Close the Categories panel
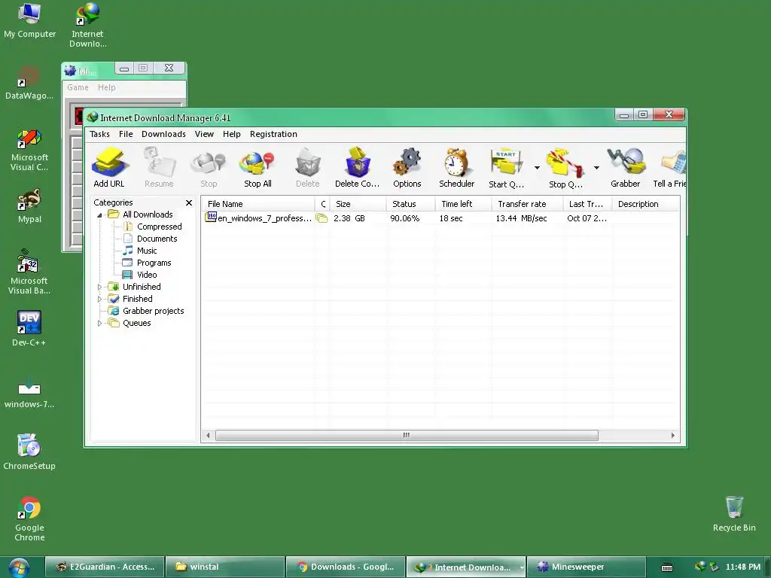Screen dimensions: 771x578 (x=189, y=202)
